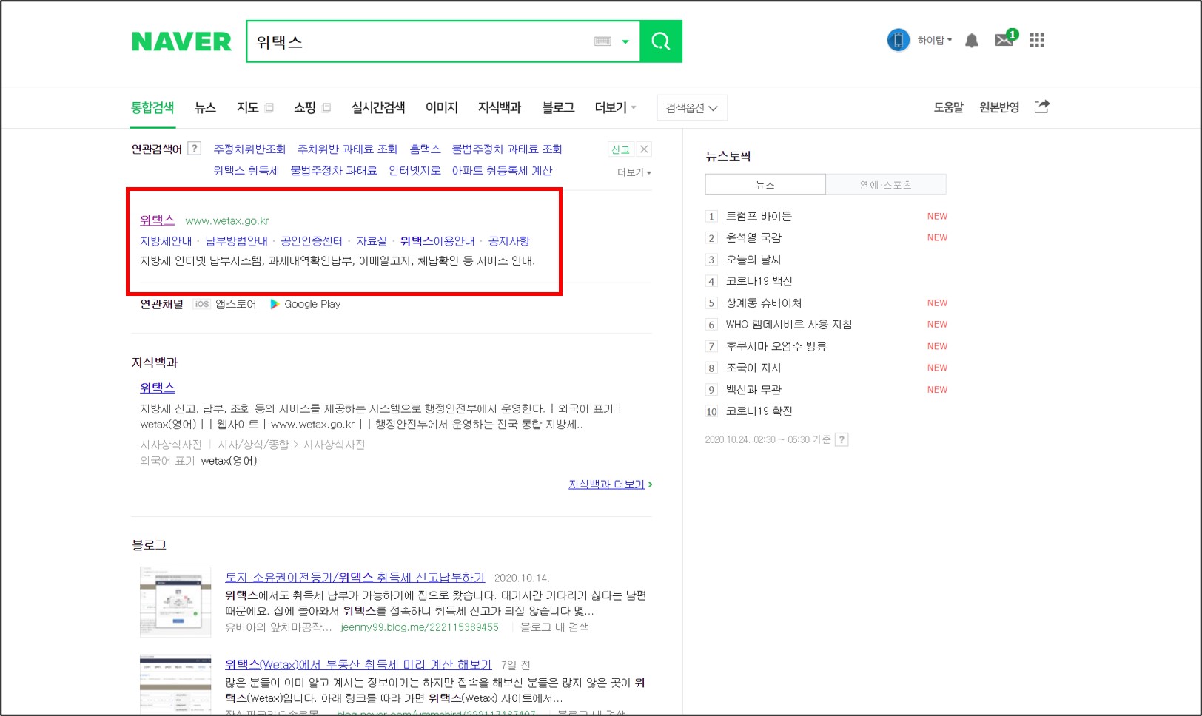Open blog post 토지 소유권이전등기/위택스 취득세
The image size is (1202, 716).
(x=355, y=578)
